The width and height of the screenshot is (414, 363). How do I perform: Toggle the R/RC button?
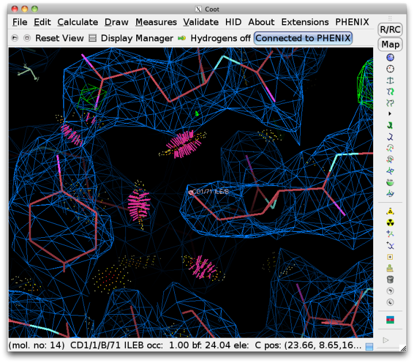click(390, 29)
